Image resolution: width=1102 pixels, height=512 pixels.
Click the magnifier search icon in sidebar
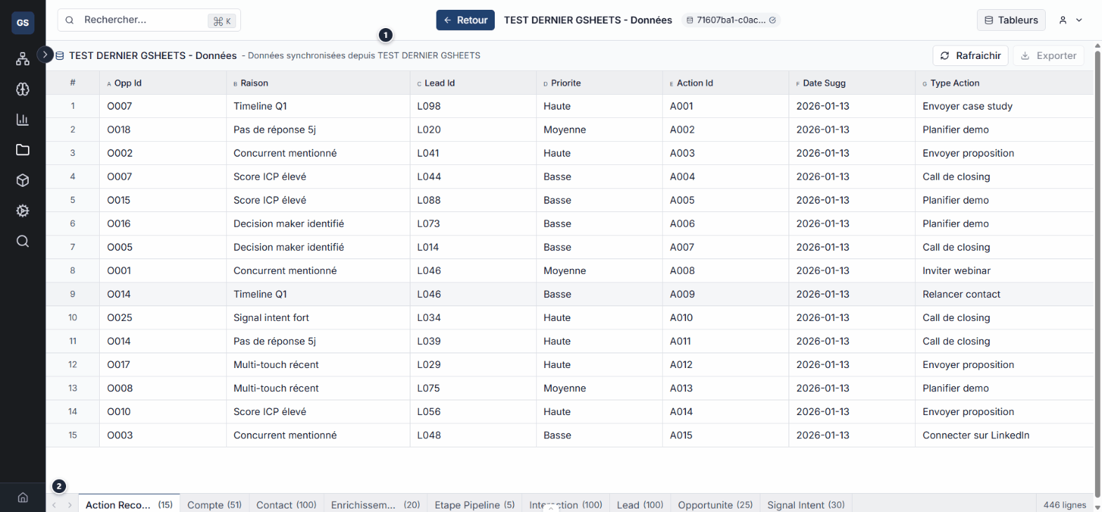(x=22, y=241)
